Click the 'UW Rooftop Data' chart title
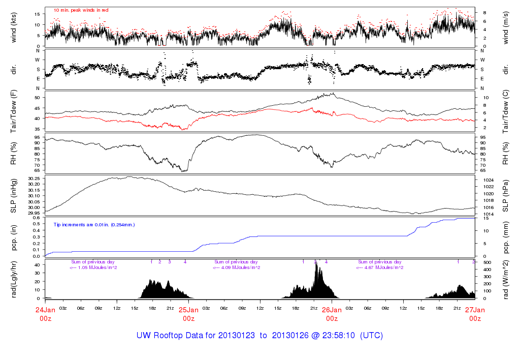520x356 pixels. click(x=259, y=336)
